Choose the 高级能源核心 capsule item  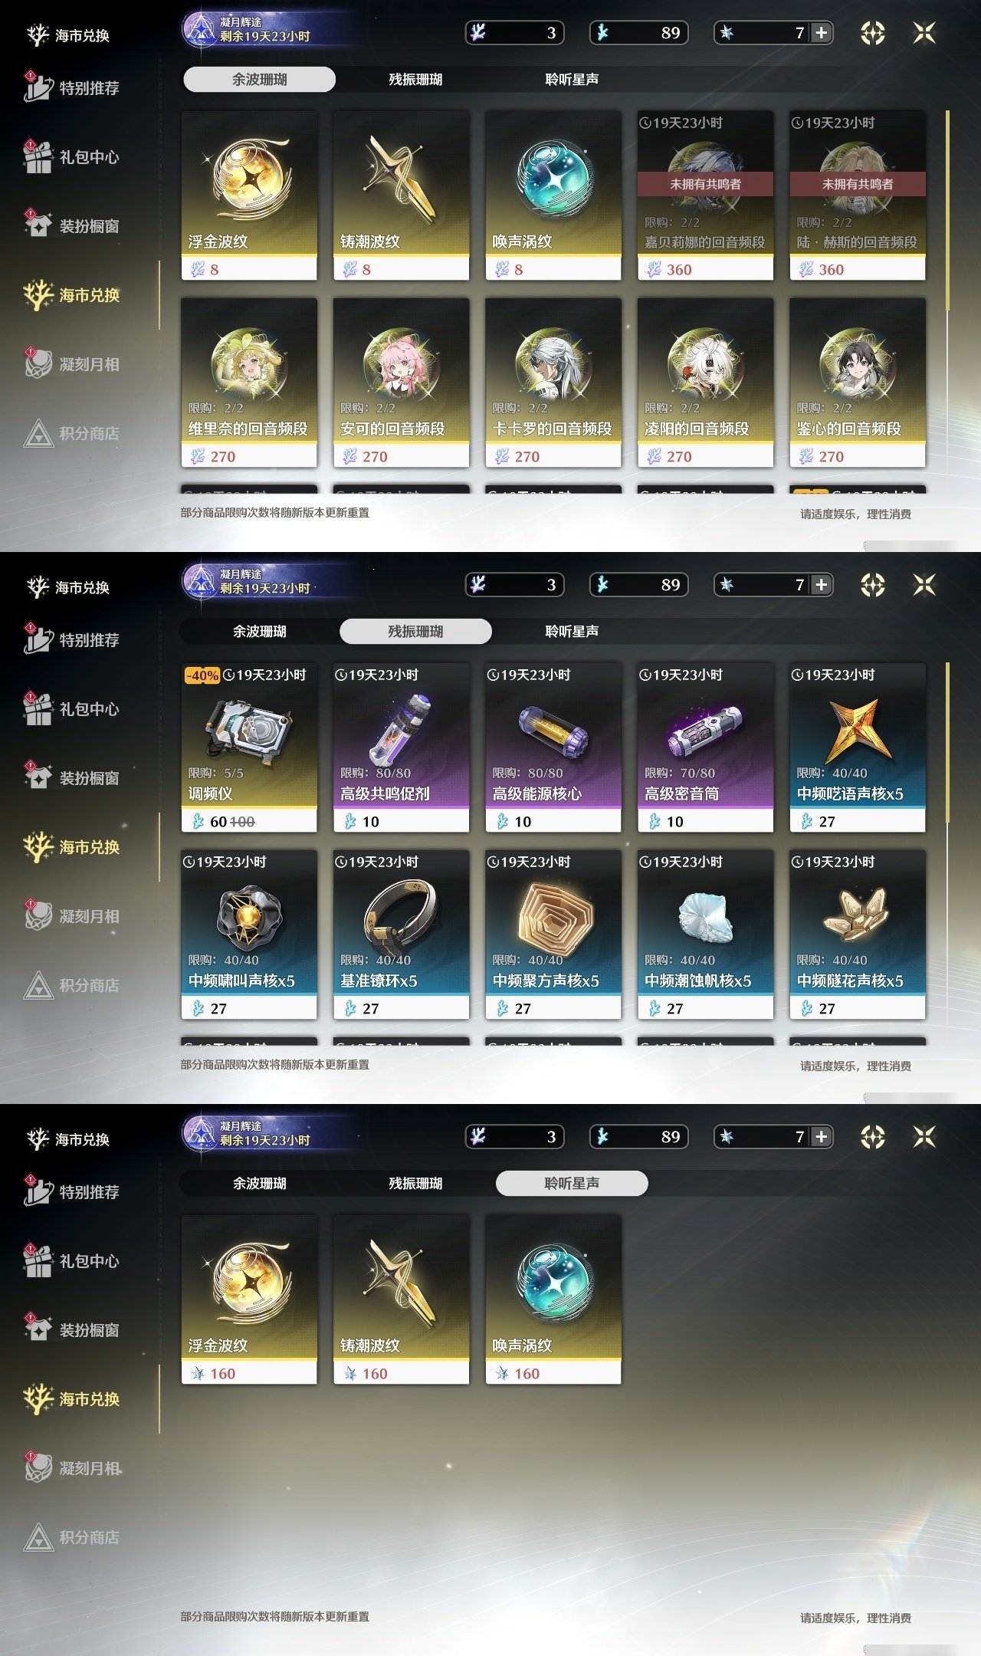553,747
